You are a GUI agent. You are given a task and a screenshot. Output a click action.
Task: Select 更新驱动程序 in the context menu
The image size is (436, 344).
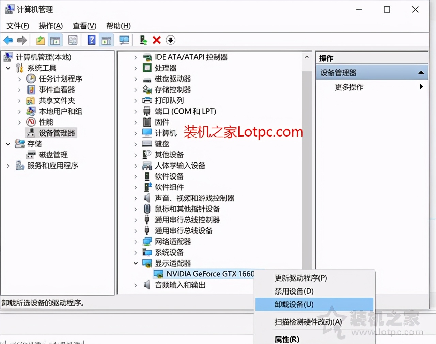(x=300, y=278)
